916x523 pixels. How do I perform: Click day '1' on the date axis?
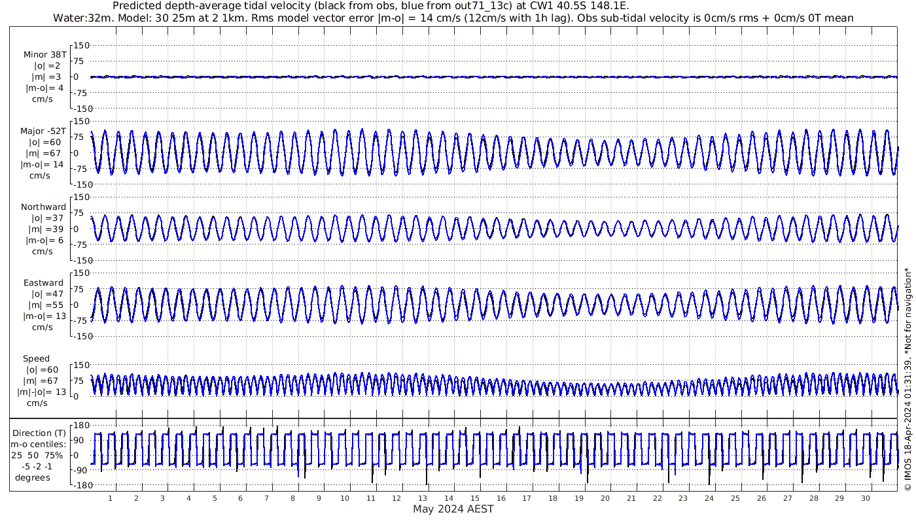[x=111, y=498]
